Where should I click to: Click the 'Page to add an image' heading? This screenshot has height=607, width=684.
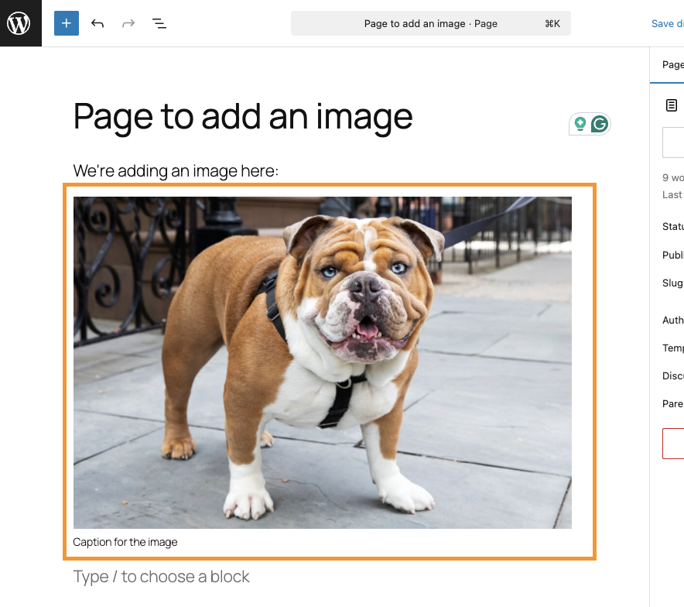click(243, 116)
